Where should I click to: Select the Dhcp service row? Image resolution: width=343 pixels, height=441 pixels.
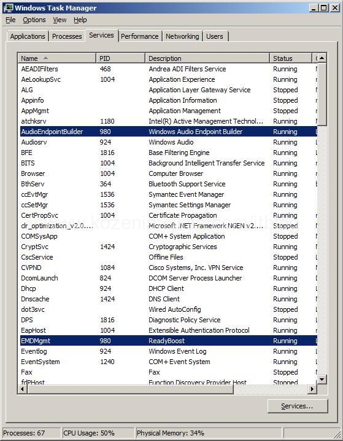point(168,288)
